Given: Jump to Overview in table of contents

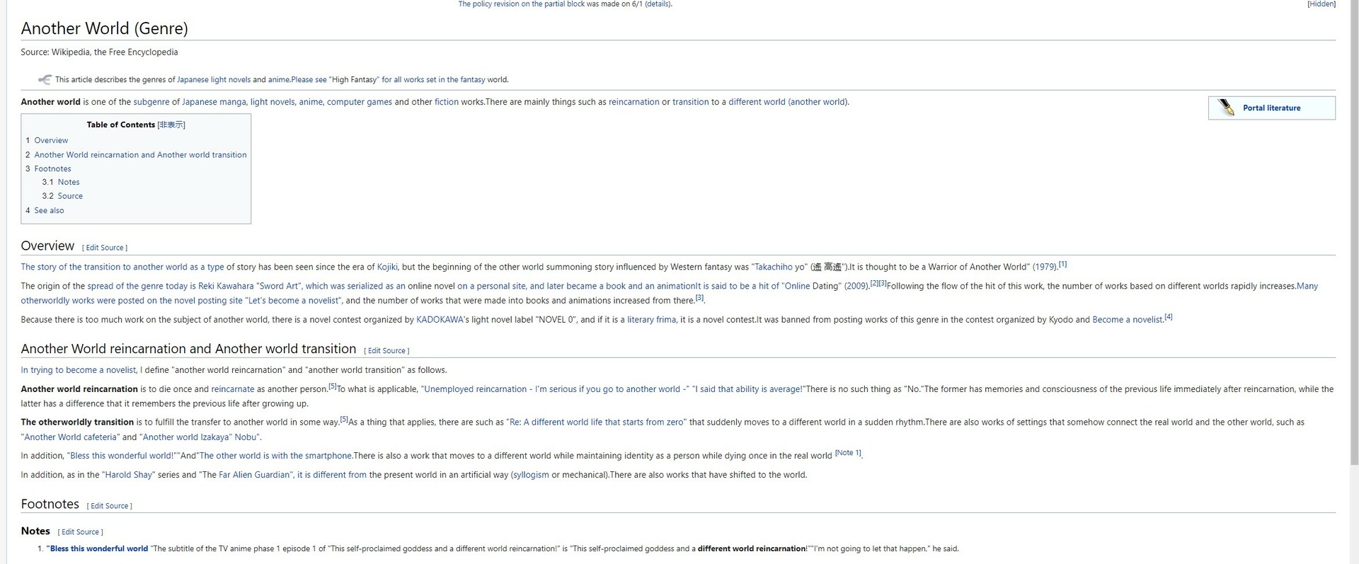Looking at the screenshot, I should pos(51,140).
